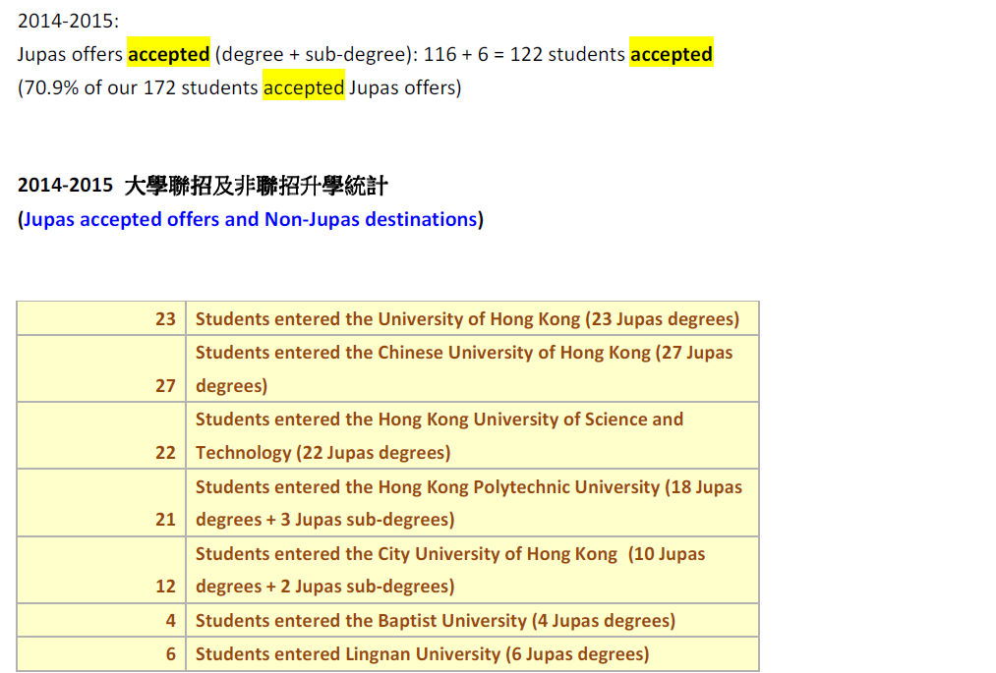The image size is (996, 673).
Task: Click the blue "Jupas accepted offers and Non-Jupas destinations" subtitle
Action: pyautogui.click(x=251, y=219)
